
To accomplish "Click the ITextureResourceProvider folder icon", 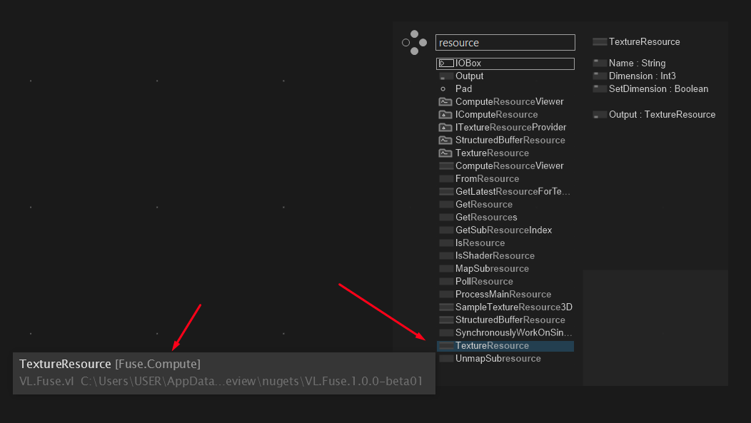I will point(445,128).
